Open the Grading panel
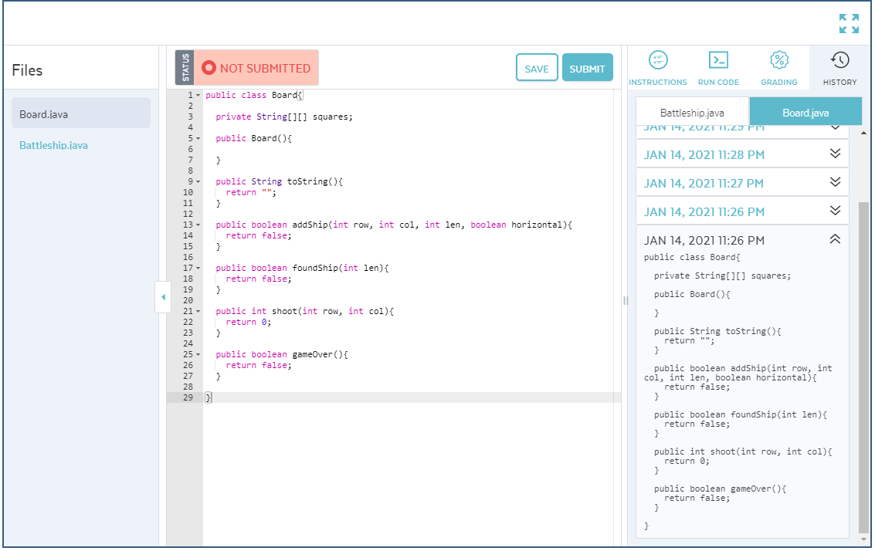 (778, 68)
